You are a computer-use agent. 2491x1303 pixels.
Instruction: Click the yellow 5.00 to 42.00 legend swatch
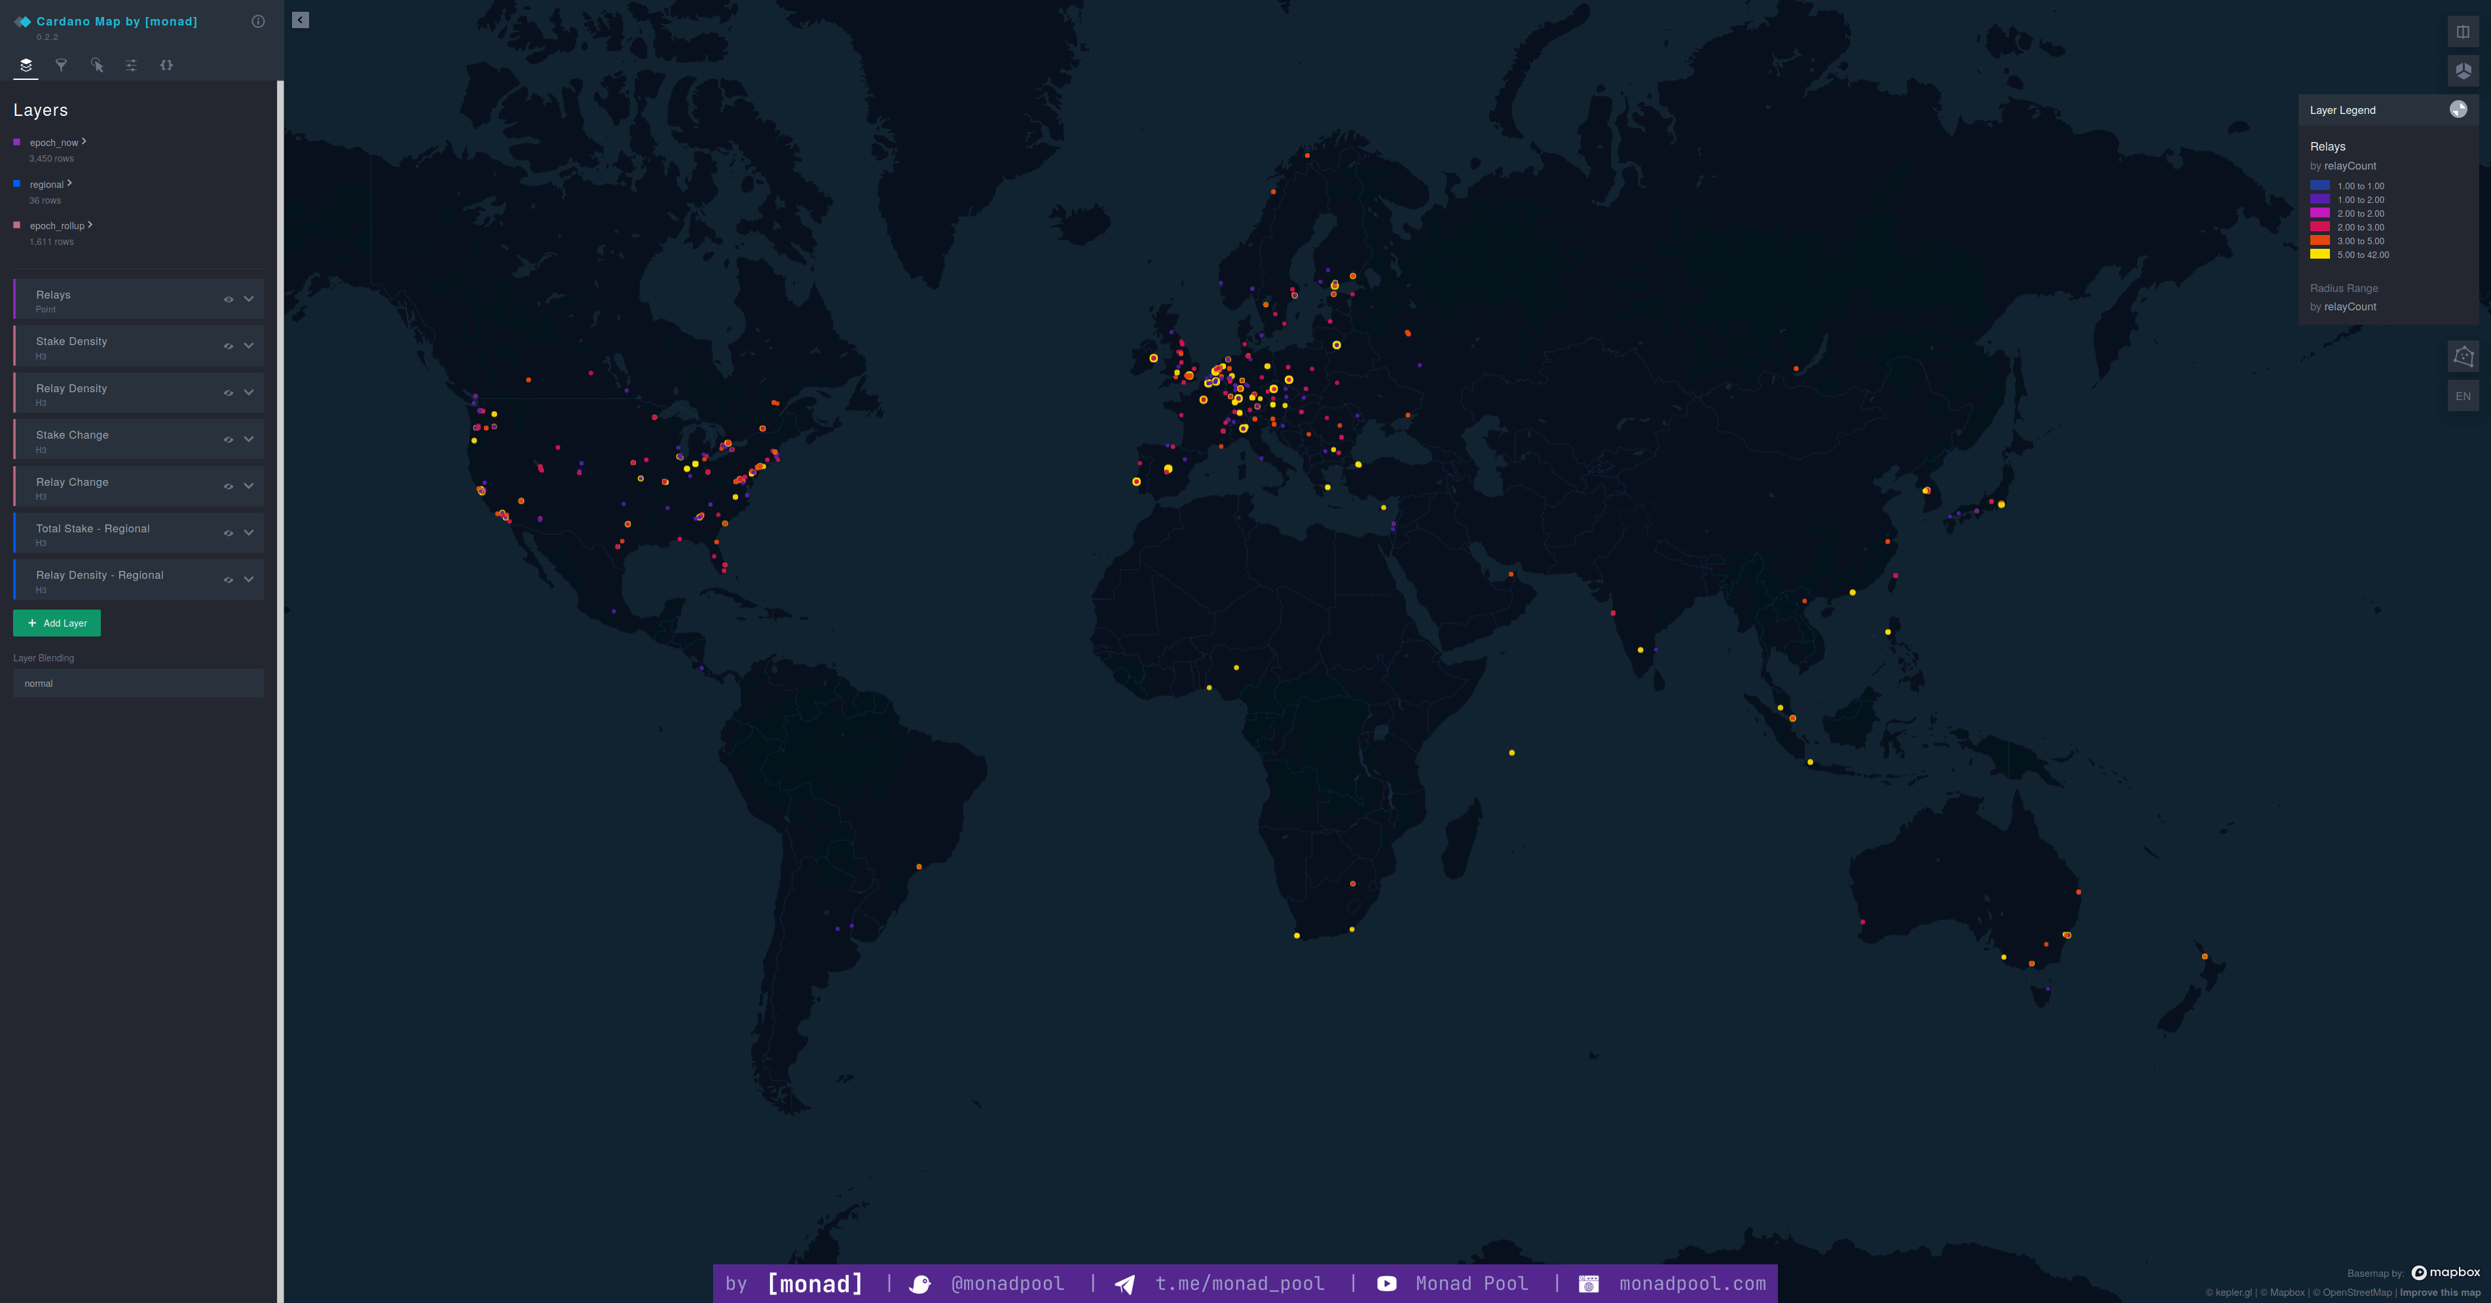(x=2319, y=255)
